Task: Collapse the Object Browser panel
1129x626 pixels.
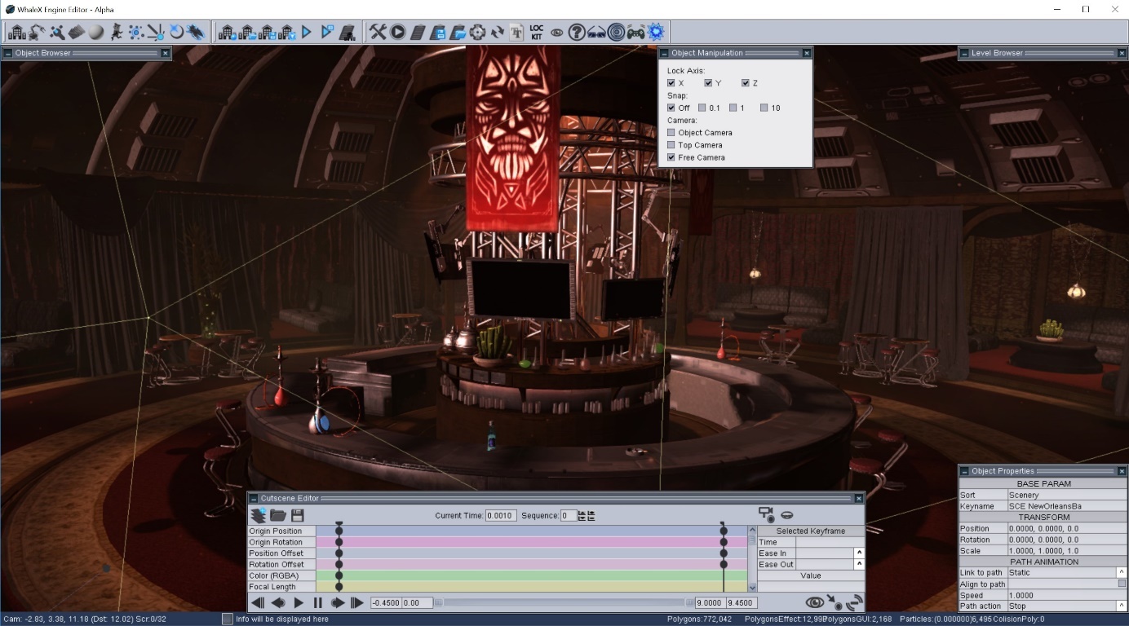Action: [x=7, y=53]
